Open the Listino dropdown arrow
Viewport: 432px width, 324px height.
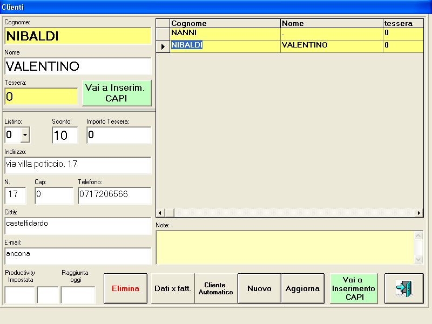coord(25,134)
